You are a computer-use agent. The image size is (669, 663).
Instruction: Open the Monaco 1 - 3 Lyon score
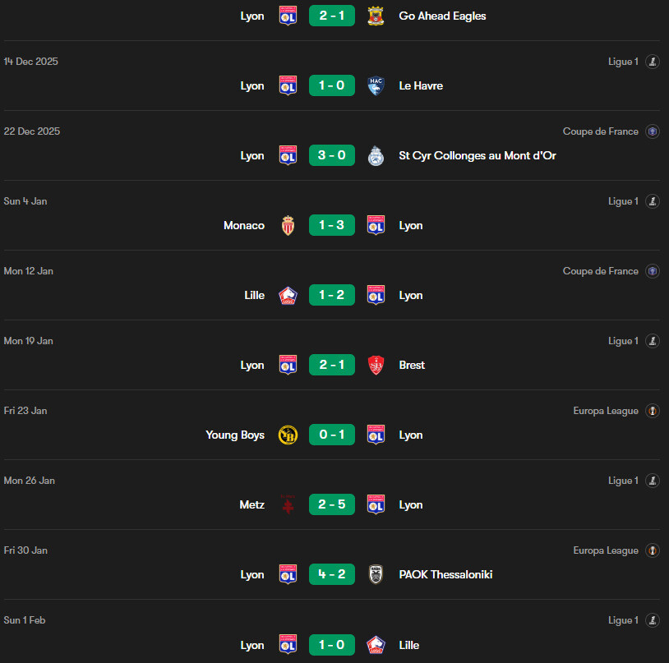pos(332,225)
